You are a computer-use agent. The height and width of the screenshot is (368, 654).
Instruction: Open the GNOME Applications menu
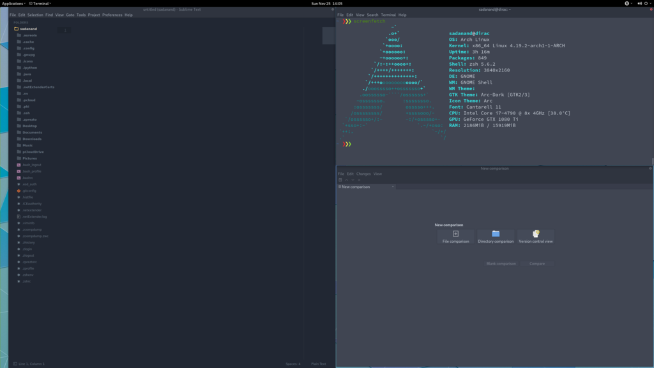click(x=13, y=3)
